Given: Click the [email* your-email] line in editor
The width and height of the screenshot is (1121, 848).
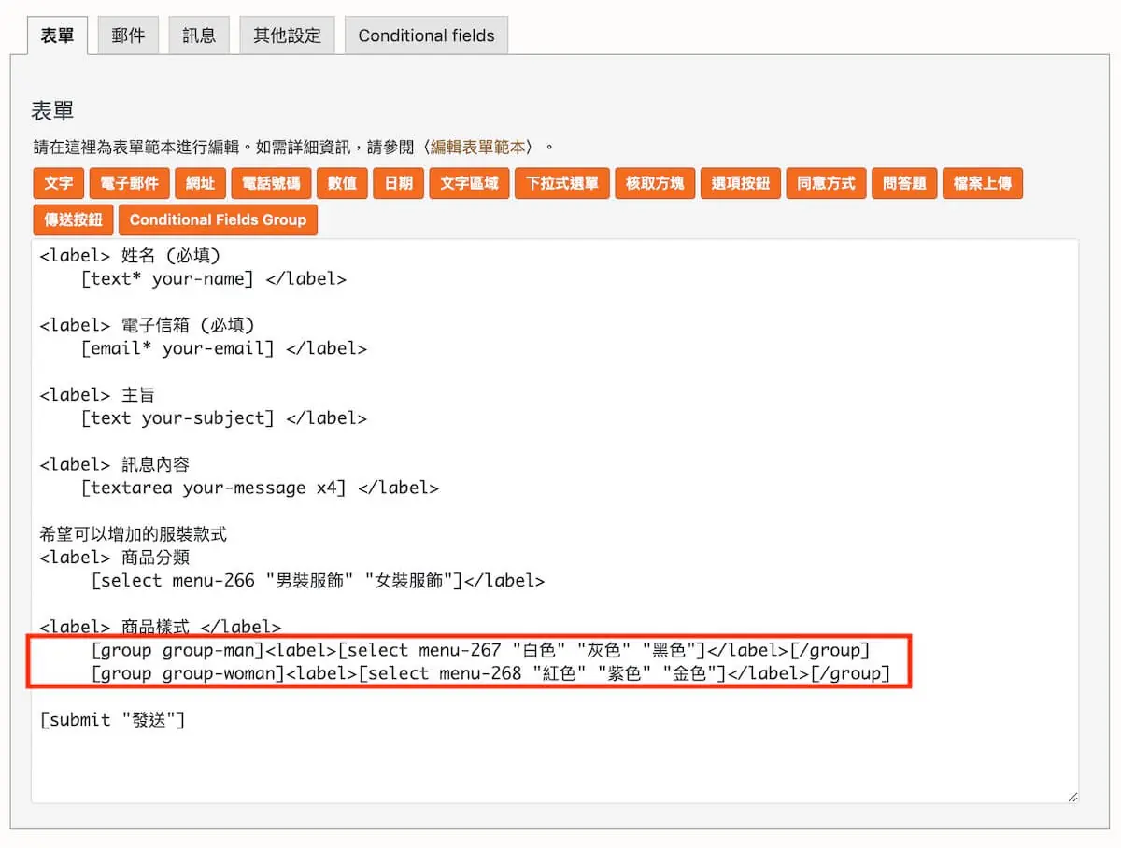Looking at the screenshot, I should (x=224, y=348).
